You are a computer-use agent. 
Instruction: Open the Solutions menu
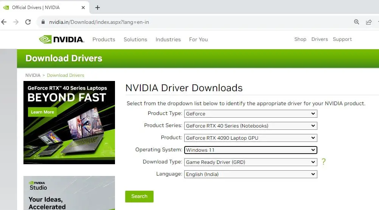tap(135, 39)
